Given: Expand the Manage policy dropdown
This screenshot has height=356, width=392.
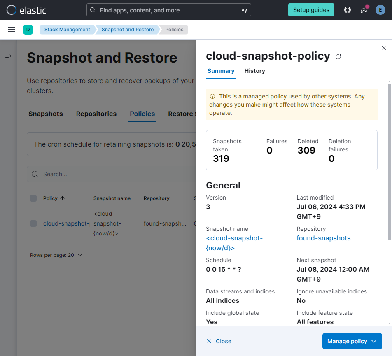Looking at the screenshot, I should [x=352, y=341].
